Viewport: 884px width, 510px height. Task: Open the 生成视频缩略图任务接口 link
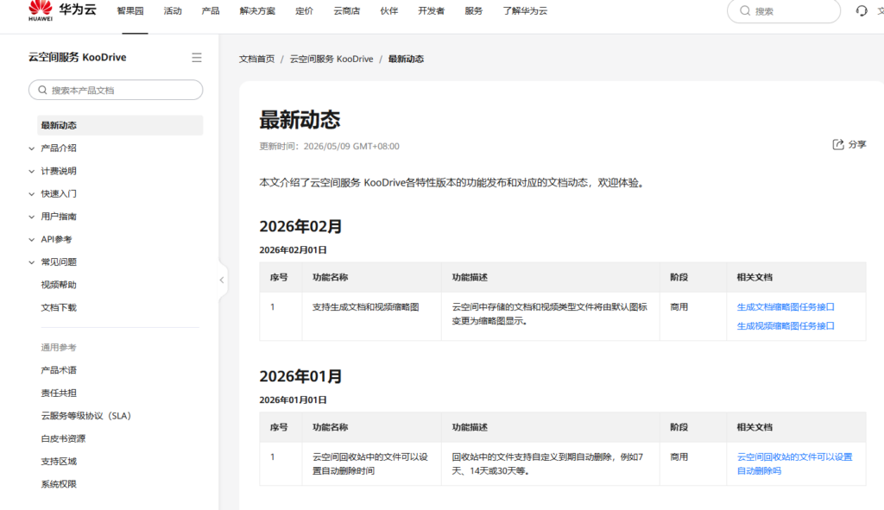(786, 325)
